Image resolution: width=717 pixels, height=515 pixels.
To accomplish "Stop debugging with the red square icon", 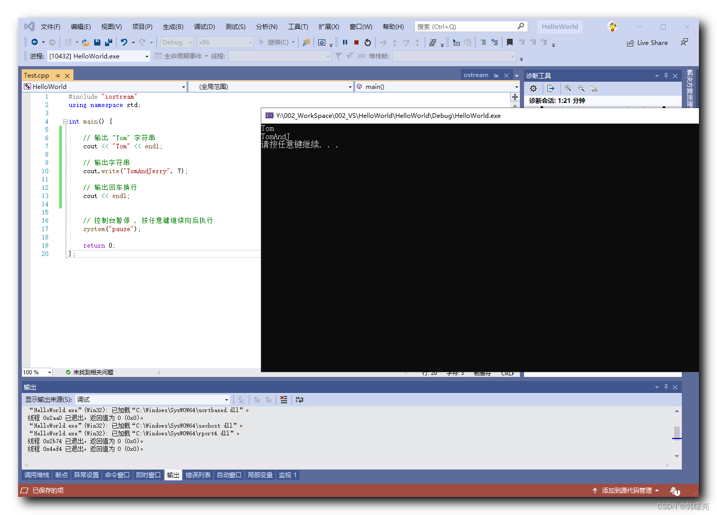I will (x=356, y=42).
